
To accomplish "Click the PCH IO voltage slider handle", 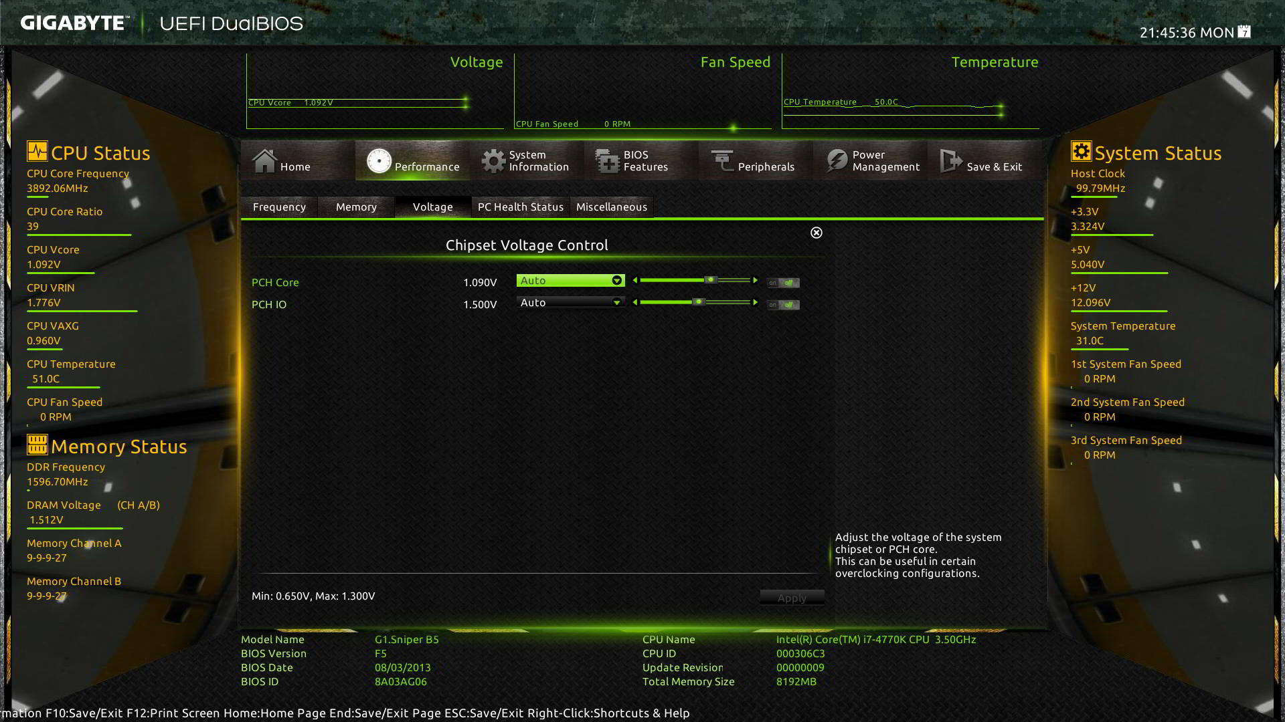I will (x=699, y=302).
